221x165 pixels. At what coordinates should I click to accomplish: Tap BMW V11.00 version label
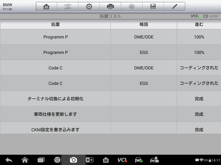tap(7, 7)
